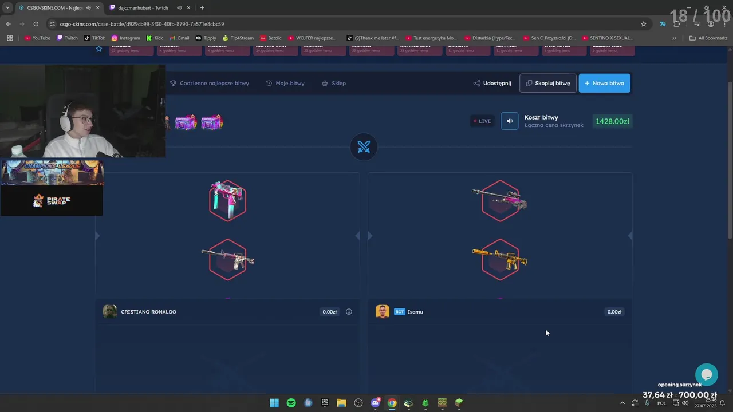Click the Udostępnij share button

pos(492,83)
